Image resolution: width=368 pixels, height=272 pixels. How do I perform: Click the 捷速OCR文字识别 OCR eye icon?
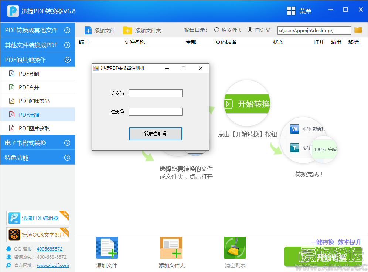pyautogui.click(x=14, y=235)
